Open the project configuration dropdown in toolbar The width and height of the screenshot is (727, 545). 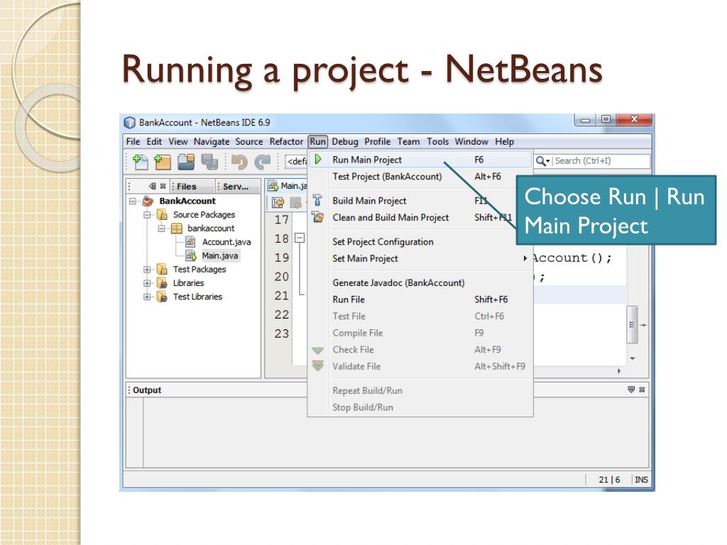[296, 161]
